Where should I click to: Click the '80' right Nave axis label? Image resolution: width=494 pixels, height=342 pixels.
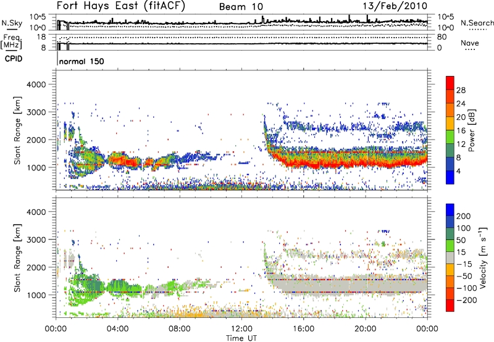click(442, 37)
